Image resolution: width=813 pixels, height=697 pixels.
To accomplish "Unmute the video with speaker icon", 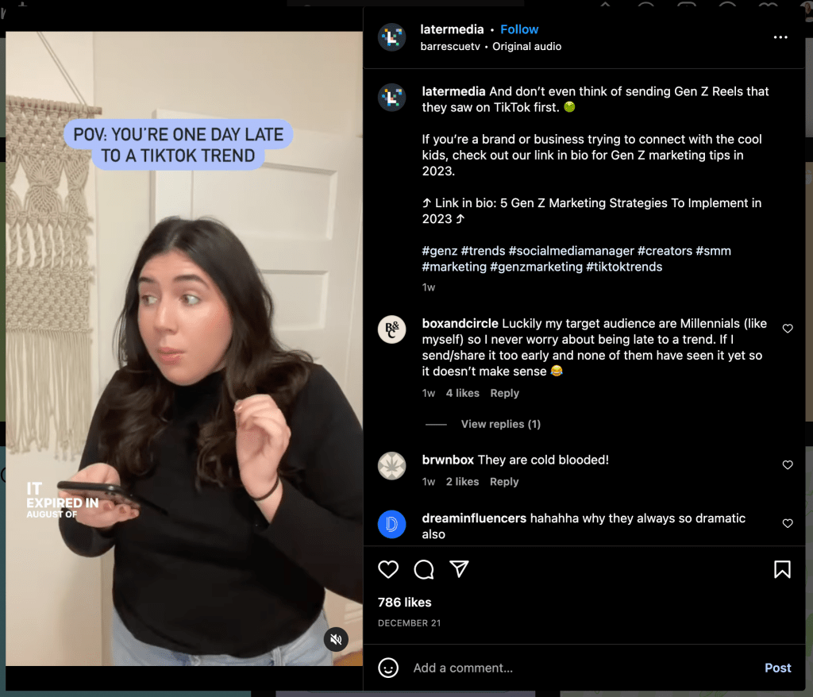I will 336,639.
